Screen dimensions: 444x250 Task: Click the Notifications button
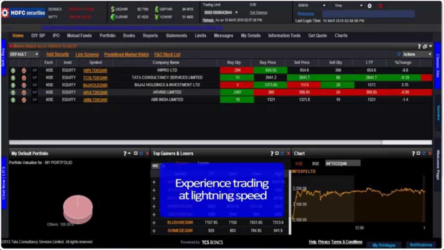tap(421, 245)
